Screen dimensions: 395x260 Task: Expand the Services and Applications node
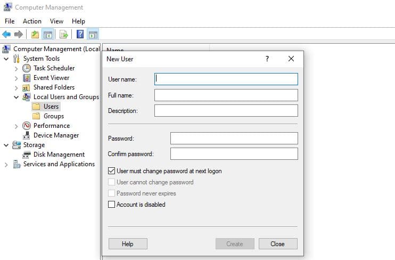tap(6, 165)
